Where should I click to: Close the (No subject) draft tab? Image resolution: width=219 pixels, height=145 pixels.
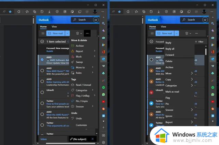[x=92, y=139]
